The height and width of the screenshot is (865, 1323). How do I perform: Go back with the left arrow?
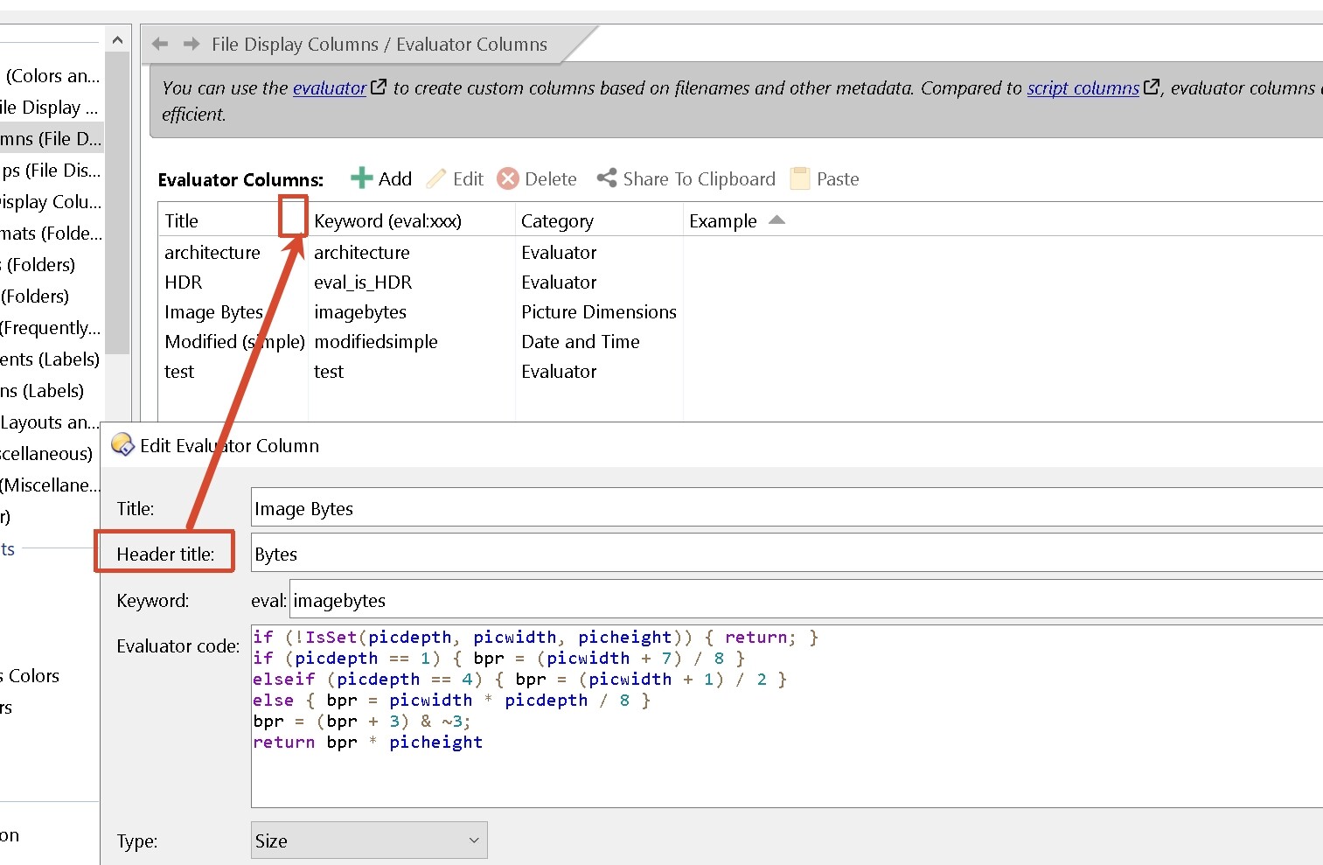pos(160,44)
